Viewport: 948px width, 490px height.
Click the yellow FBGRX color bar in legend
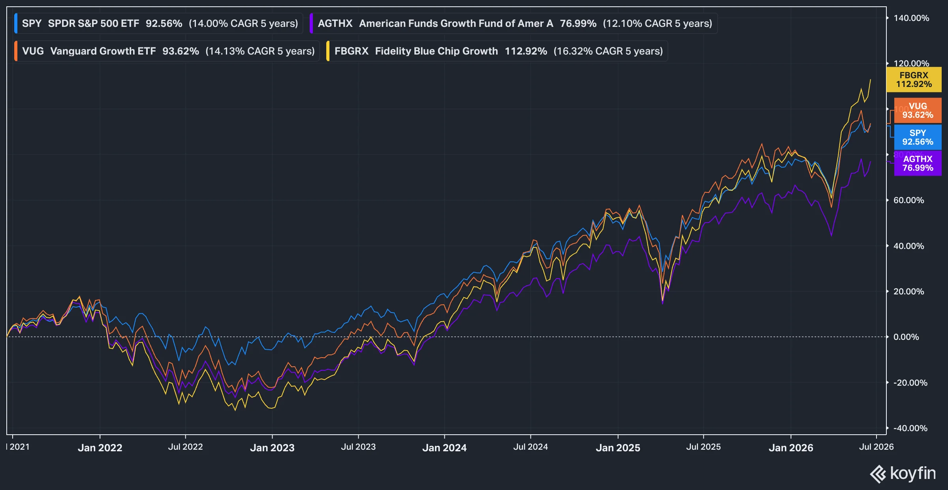tap(328, 51)
